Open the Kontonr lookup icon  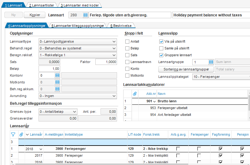pyautogui.click(x=57, y=75)
